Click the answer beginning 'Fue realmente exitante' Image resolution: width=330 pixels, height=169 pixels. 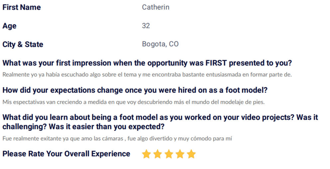117,139
